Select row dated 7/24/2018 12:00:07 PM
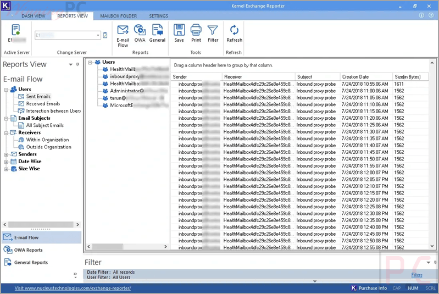439x294 pixels. click(x=299, y=173)
